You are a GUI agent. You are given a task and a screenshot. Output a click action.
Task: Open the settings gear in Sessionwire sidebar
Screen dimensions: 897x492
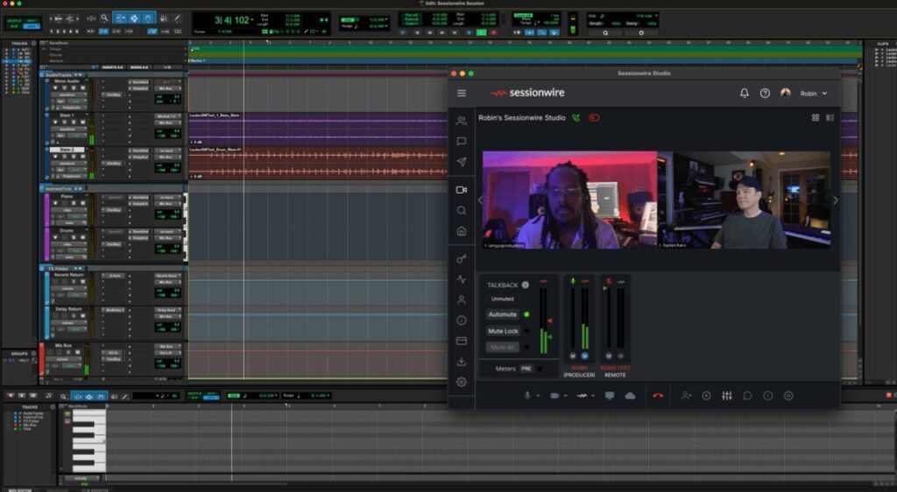pyautogui.click(x=462, y=382)
